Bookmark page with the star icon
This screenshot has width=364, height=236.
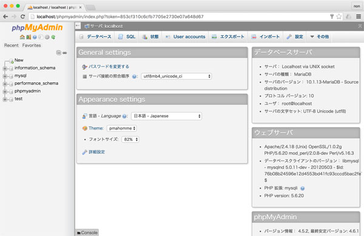pos(339,16)
